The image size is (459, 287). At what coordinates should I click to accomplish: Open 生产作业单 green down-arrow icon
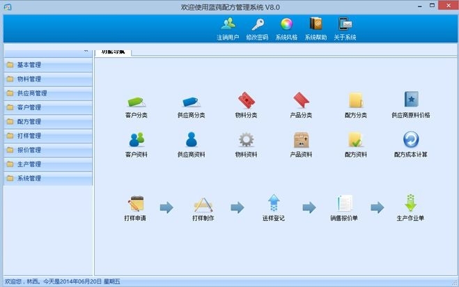[410, 203]
